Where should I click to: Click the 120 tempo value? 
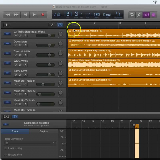pos(97,15)
